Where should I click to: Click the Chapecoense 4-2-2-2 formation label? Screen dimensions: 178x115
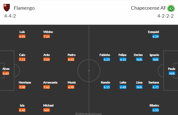pos(165,16)
